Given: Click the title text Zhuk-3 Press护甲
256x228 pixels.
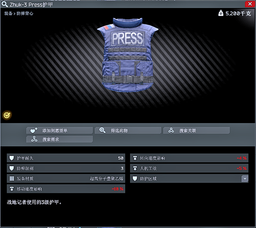Looking at the screenshot, I should coord(31,4).
